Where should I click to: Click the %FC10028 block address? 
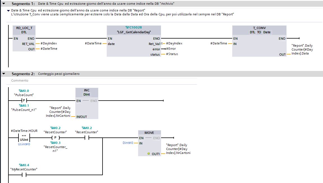coord(134,27)
